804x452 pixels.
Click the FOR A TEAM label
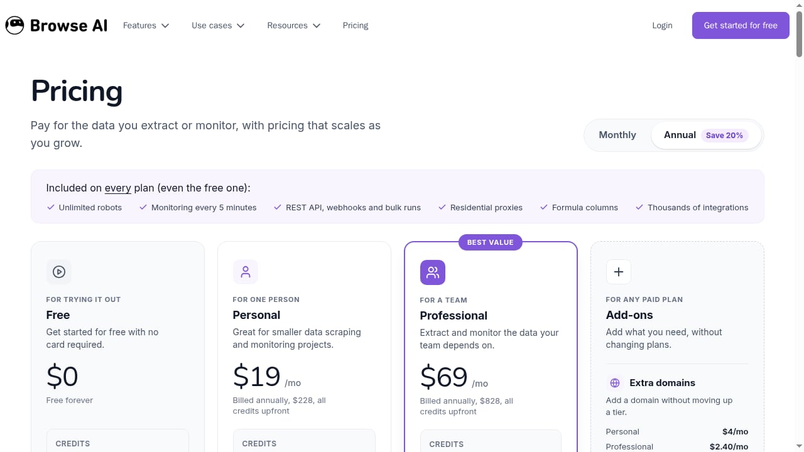coord(443,300)
